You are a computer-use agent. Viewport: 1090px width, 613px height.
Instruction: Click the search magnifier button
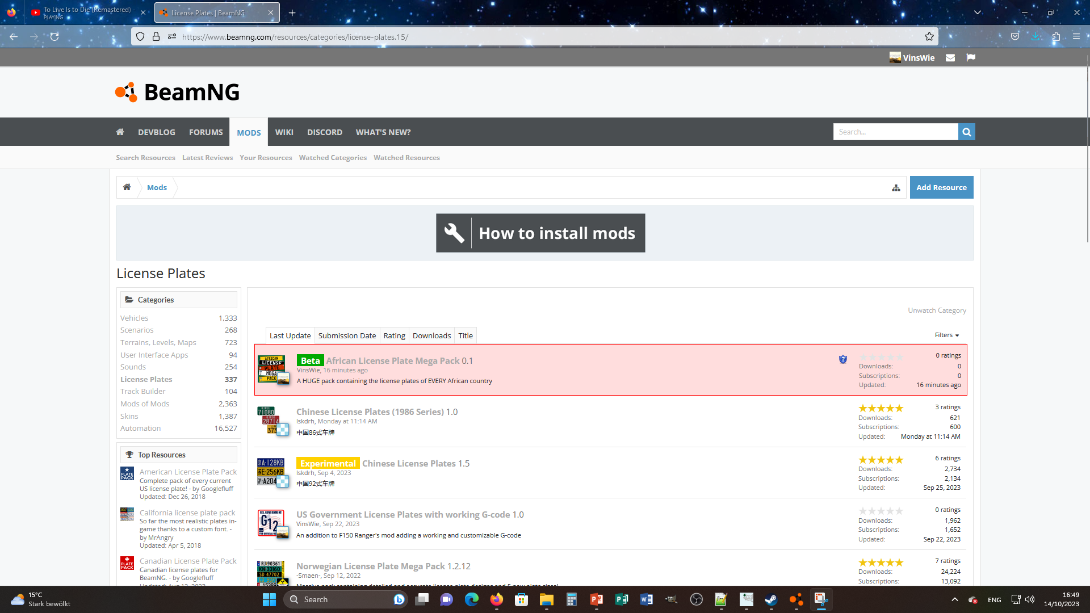[x=966, y=132]
